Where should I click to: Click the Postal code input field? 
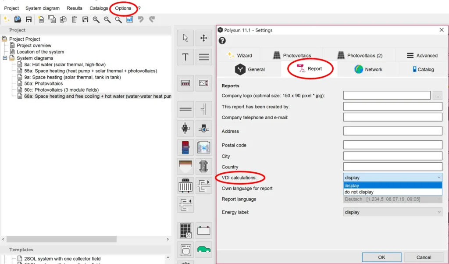pos(392,145)
